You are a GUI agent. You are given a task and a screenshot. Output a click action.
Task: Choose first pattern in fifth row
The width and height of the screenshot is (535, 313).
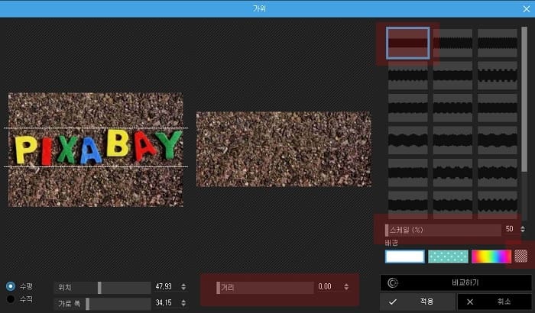click(x=407, y=173)
